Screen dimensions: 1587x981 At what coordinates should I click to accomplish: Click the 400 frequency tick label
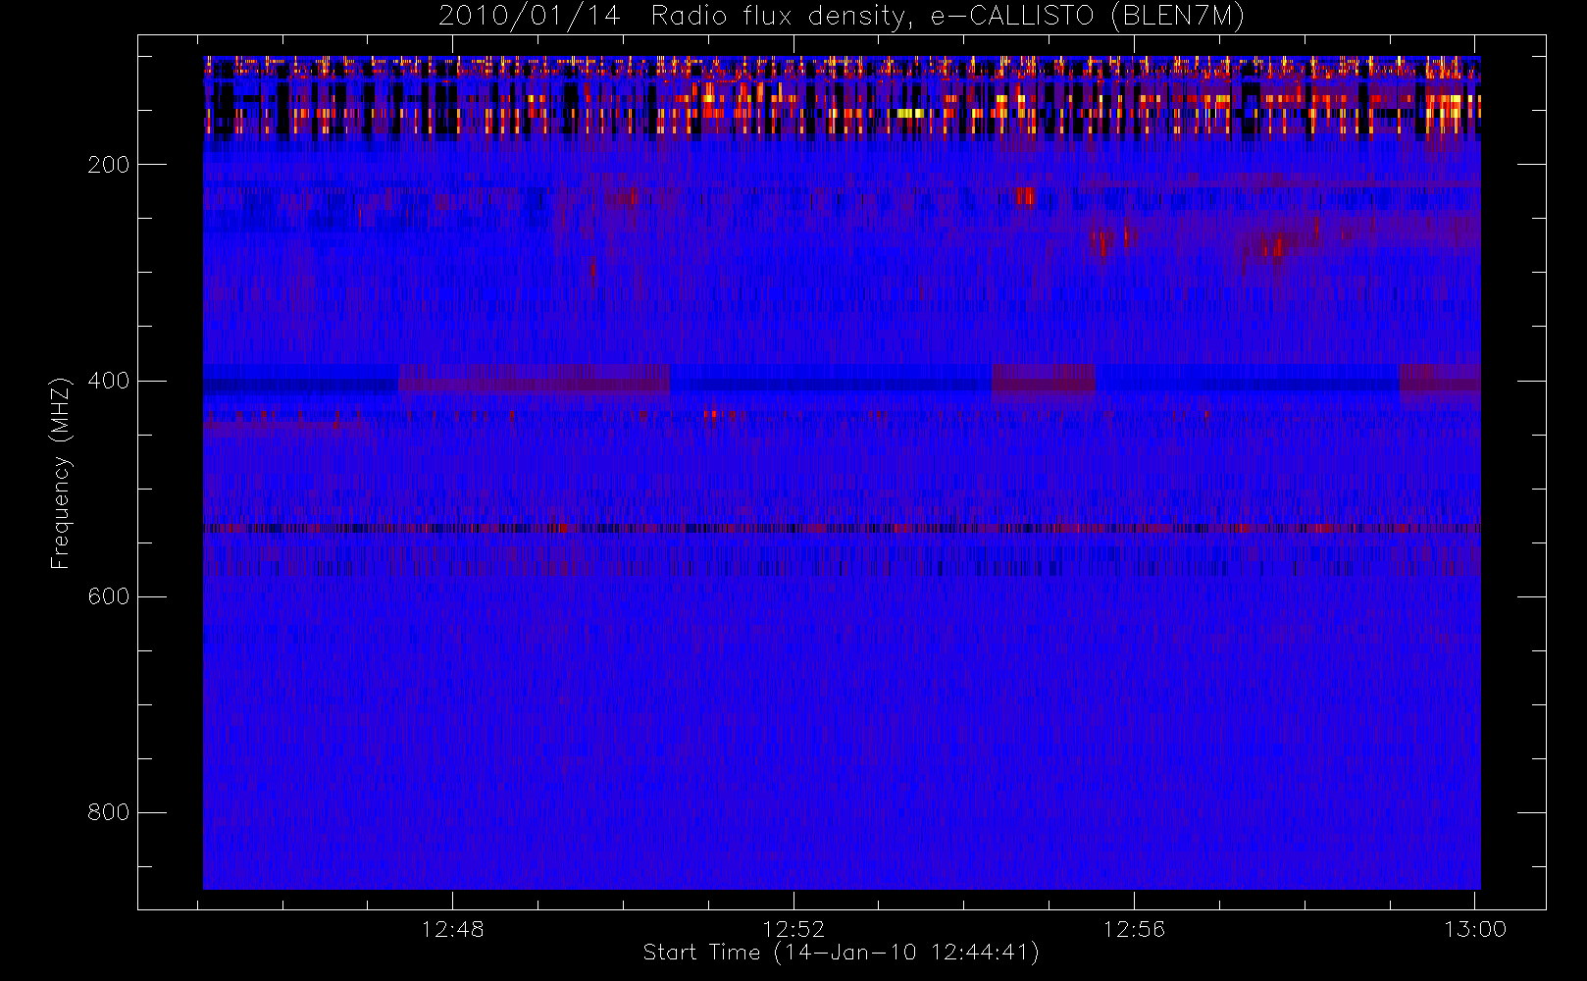[x=108, y=381]
